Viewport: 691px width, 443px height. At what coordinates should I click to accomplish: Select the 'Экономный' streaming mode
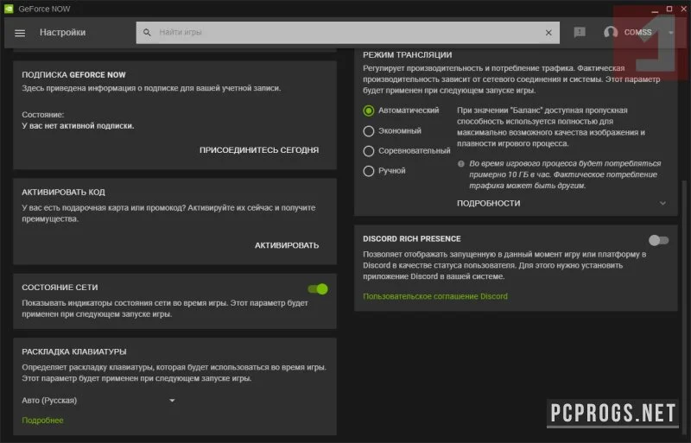pos(369,131)
